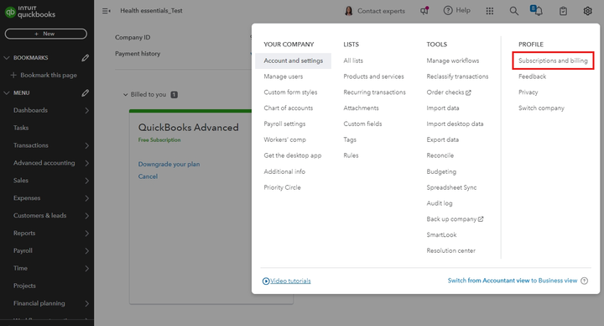The height and width of the screenshot is (326, 604).
Task: Edit bookmarks with the pencil icon
Action: point(85,58)
